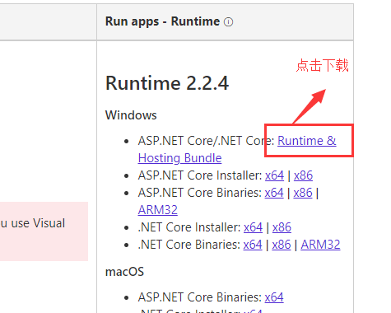Select the Windows section label
Image resolution: width=391 pixels, height=313 pixels.
point(131,115)
